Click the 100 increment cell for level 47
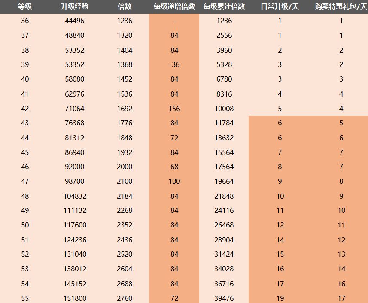Viewport: 368px width, 303px height. [x=174, y=181]
